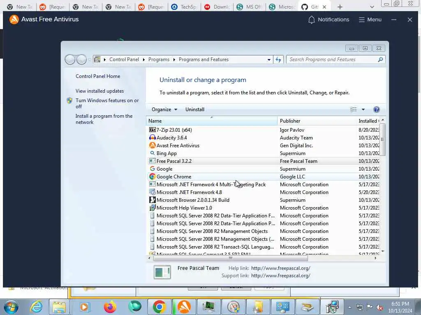Screen dimensions: 421x315
Task: Click the back navigation arrow button
Action: [70, 59]
